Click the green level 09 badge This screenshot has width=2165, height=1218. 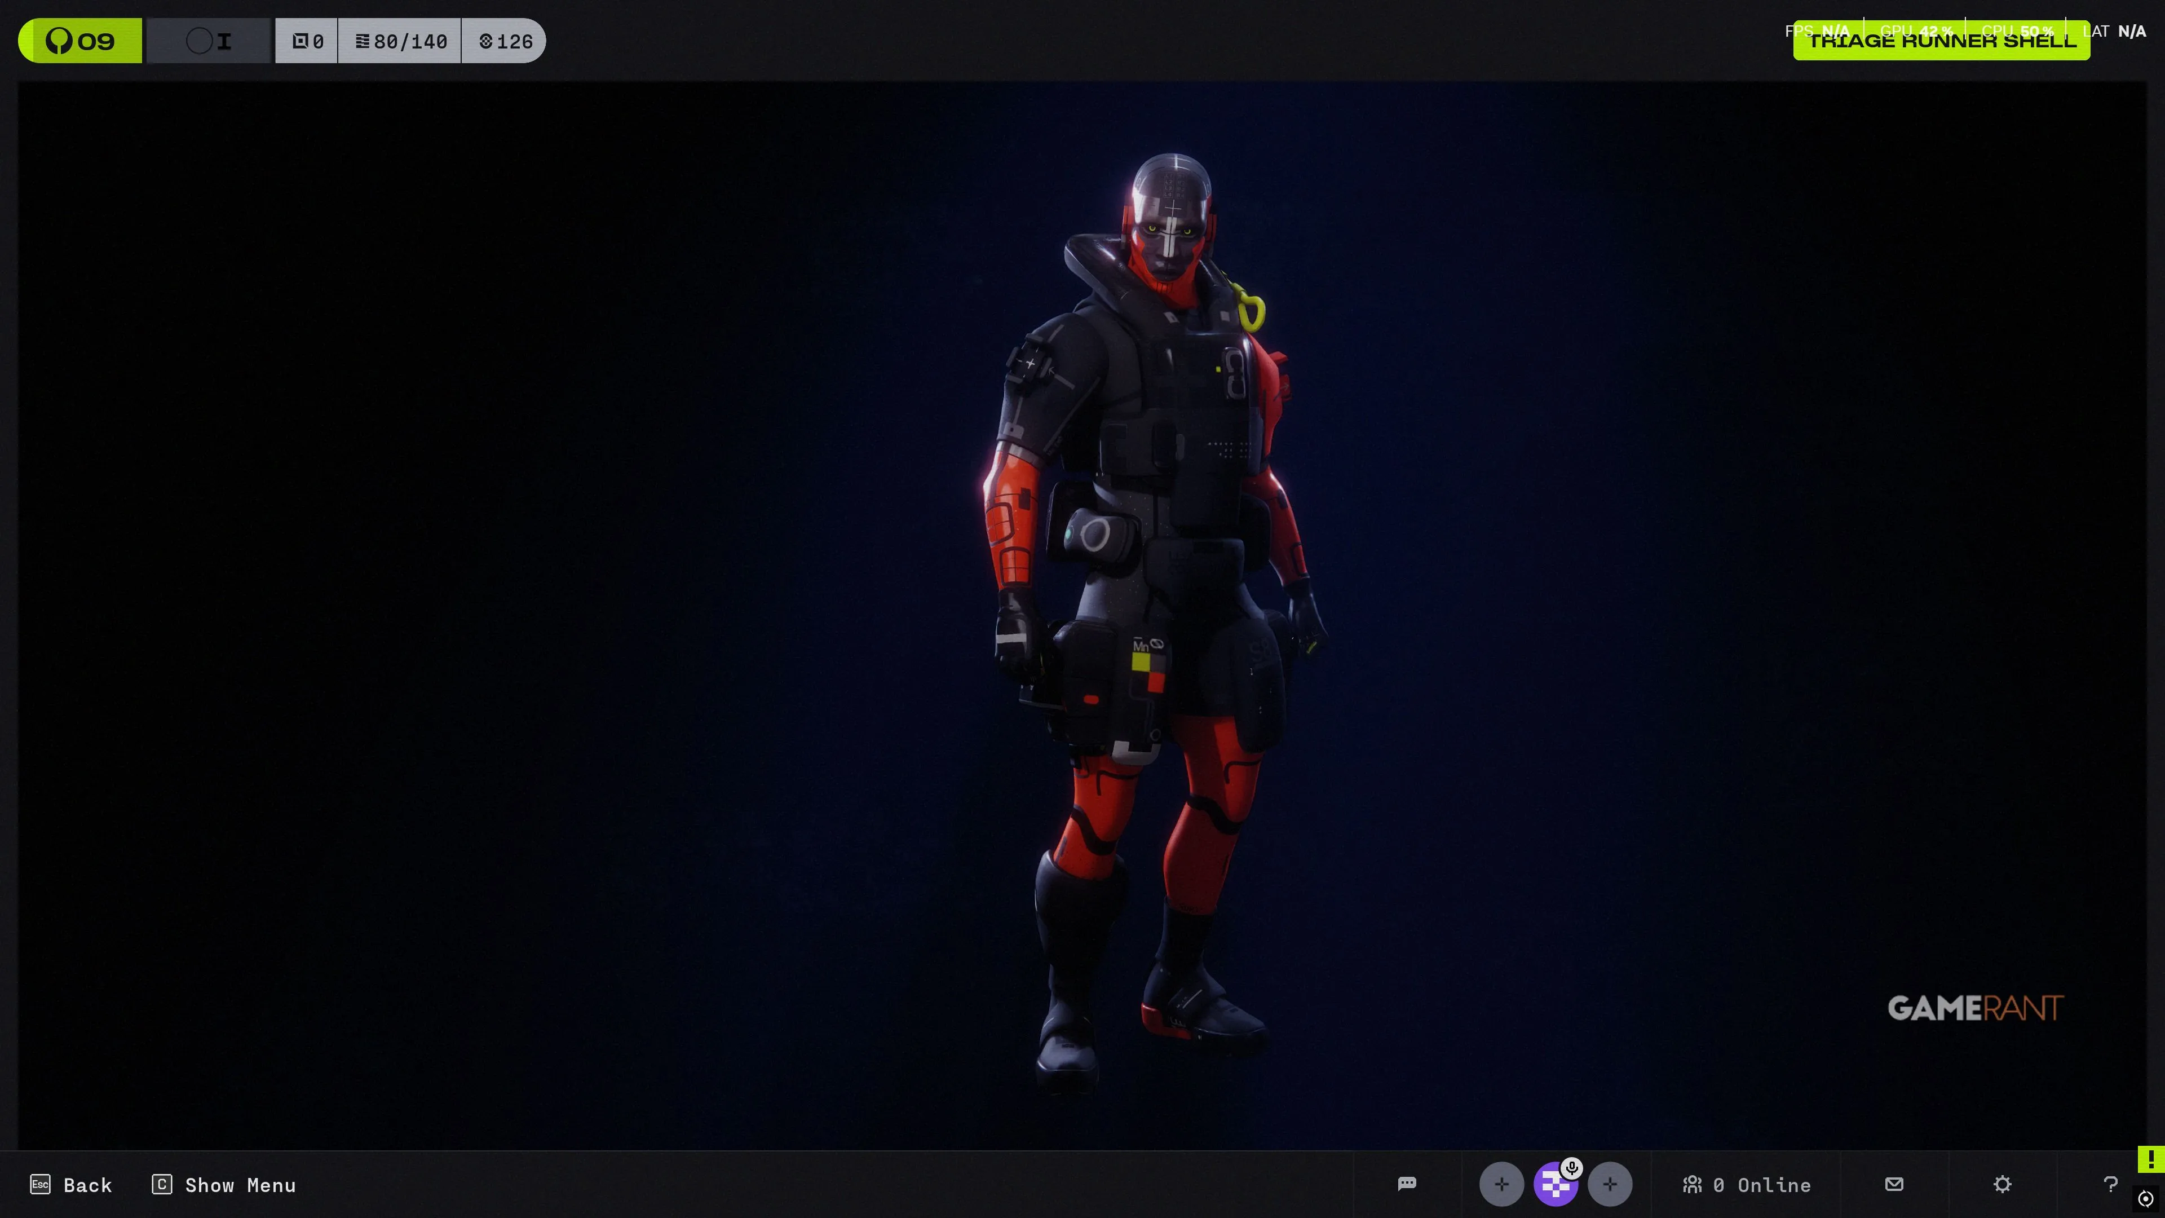[81, 41]
